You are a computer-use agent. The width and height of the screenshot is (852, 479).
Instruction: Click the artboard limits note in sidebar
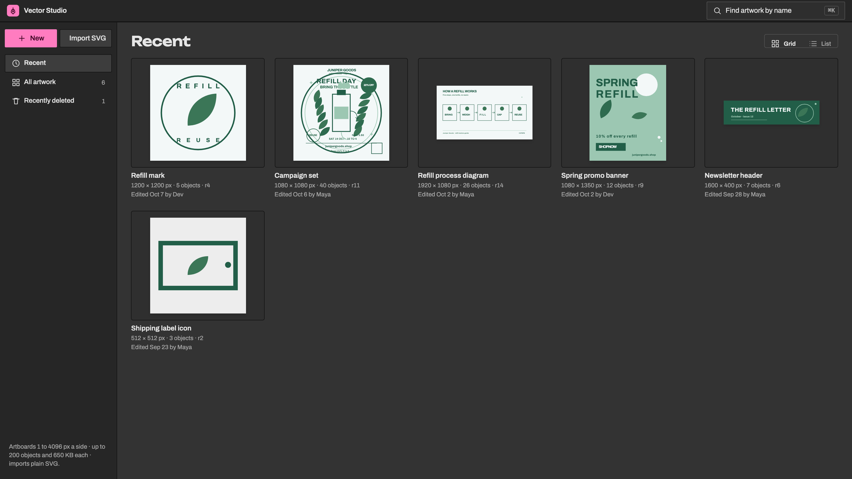coord(57,455)
